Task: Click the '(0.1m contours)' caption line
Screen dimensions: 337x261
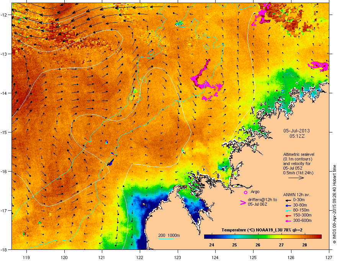Action: (x=298, y=159)
